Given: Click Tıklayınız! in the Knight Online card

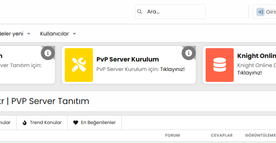Looking at the screenshot, I should (249, 72).
